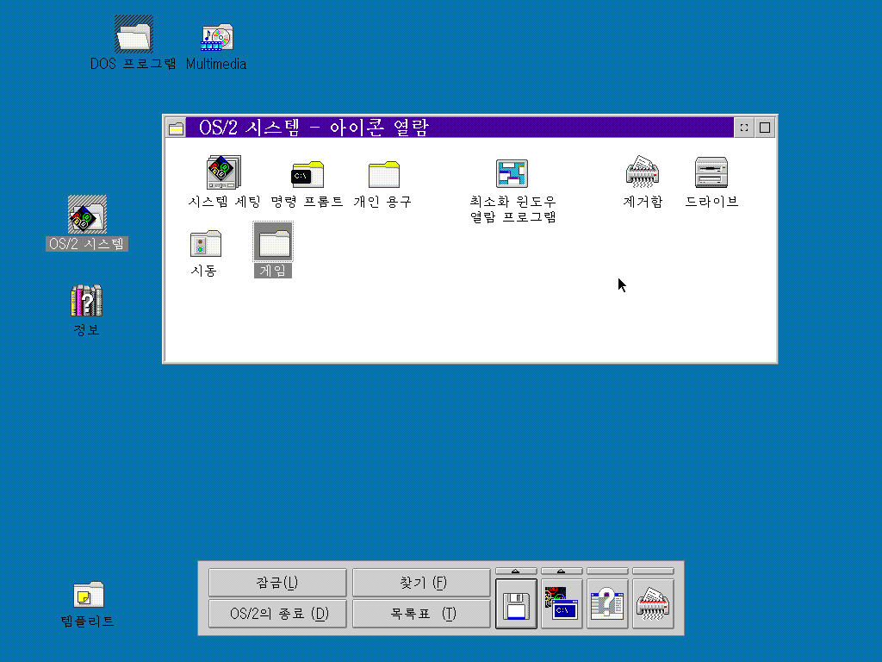Click the 목록표 (T) window list button
Image resolution: width=882 pixels, height=662 pixels.
click(x=421, y=613)
